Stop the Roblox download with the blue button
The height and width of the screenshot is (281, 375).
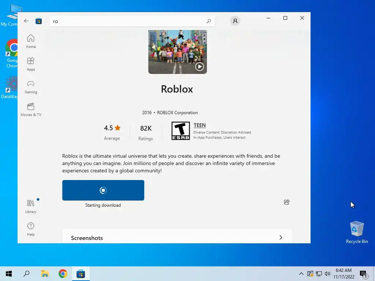(103, 190)
